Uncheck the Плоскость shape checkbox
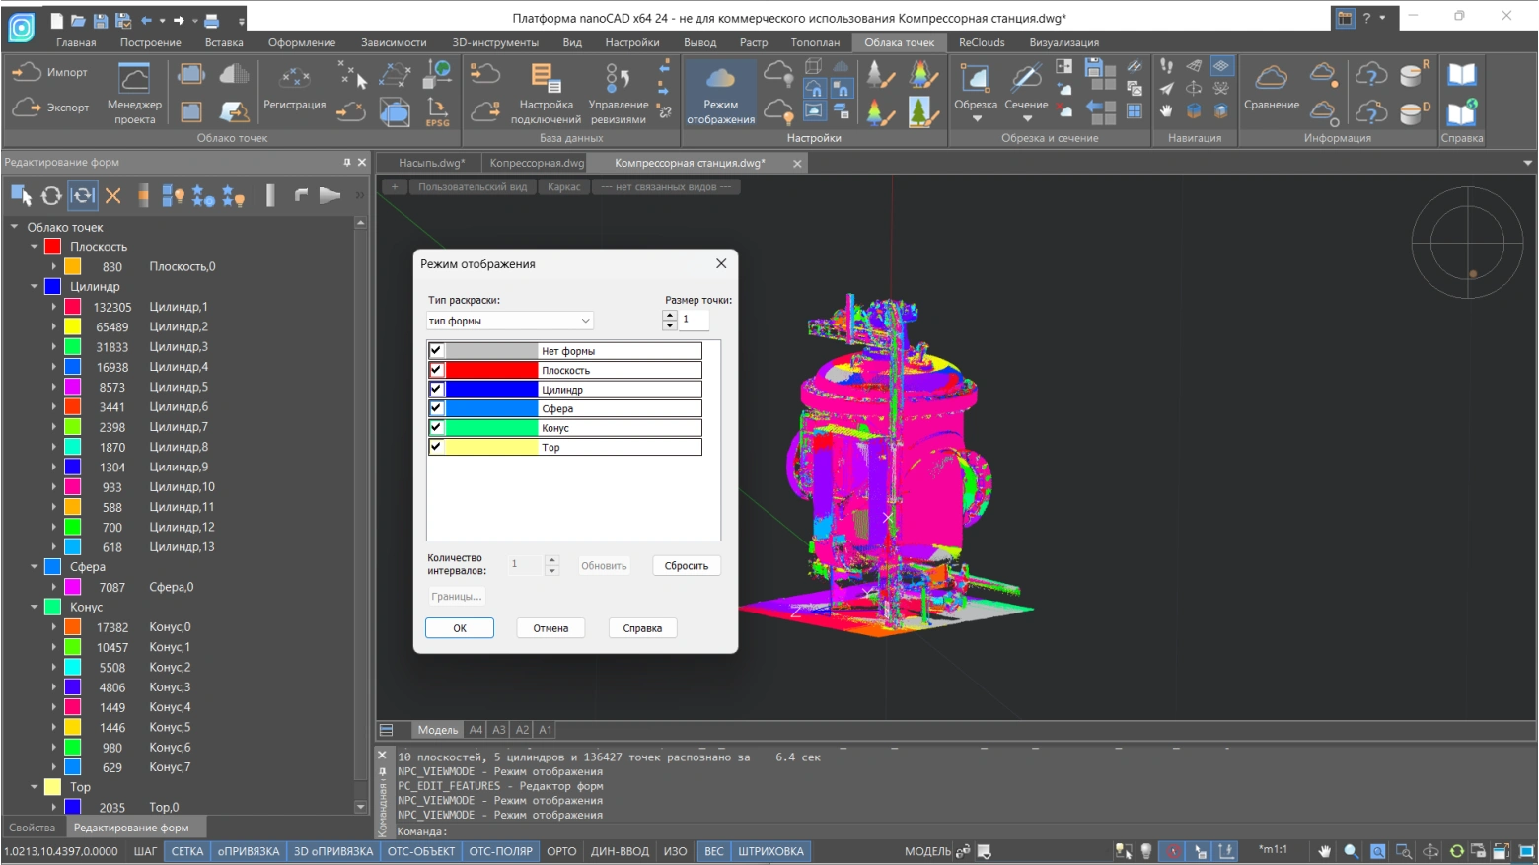 tap(436, 370)
